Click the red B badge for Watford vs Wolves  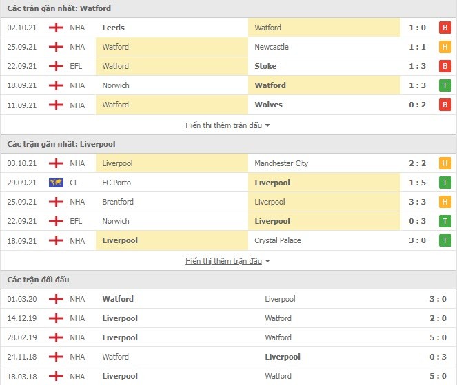point(445,105)
